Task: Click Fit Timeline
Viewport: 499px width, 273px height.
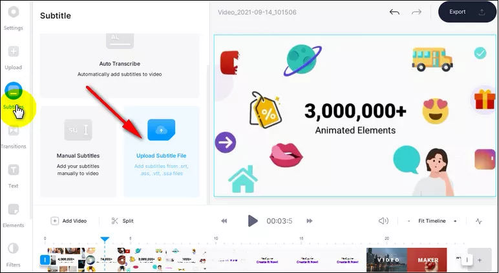Action: 432,221
